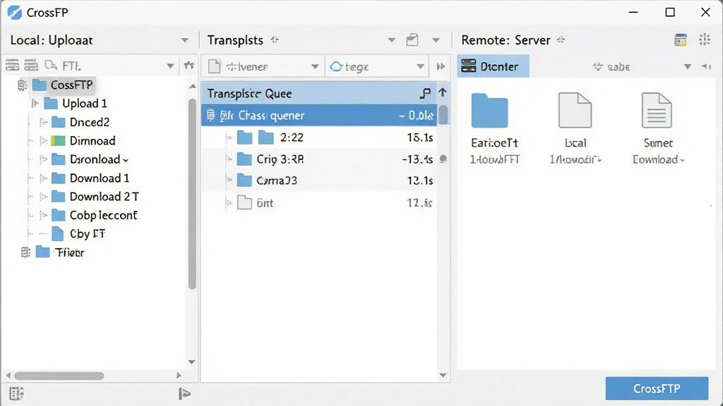Screen dimensions: 723x406
Task: Click the Transpistc Quee header
Action: 319,94
